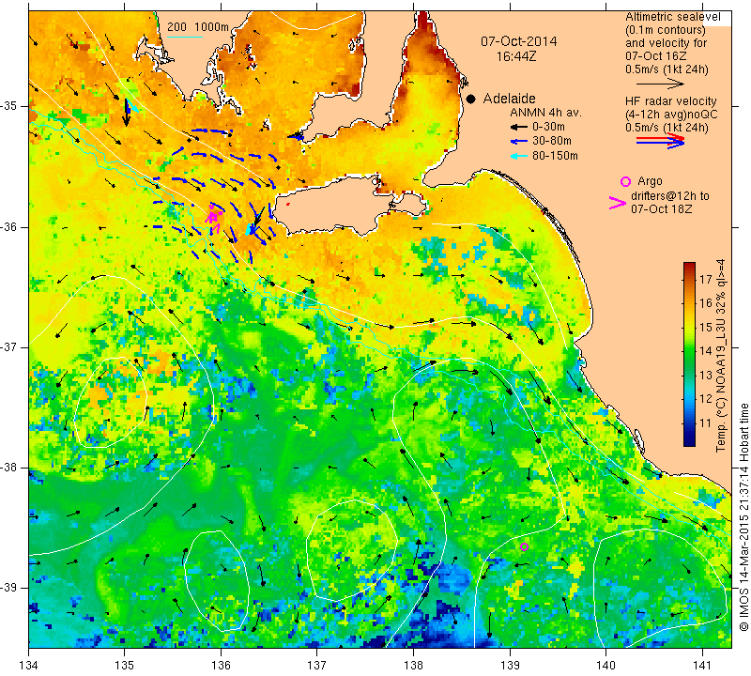Click latitude axis label -36

9,226
